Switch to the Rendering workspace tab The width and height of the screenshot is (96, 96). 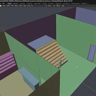(58, 3)
